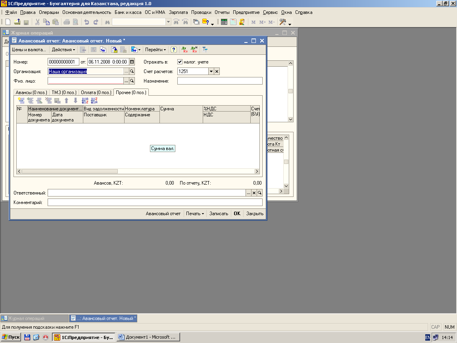Click the New document icon in main toolbar
This screenshot has height=343, width=457.
(8, 22)
